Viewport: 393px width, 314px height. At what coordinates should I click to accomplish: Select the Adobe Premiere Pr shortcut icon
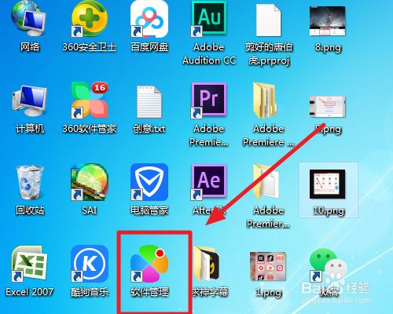coord(209,100)
